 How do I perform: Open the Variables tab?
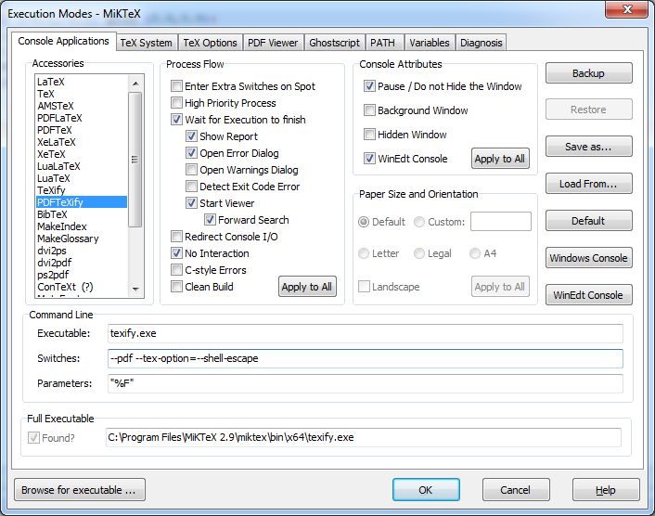coord(430,43)
